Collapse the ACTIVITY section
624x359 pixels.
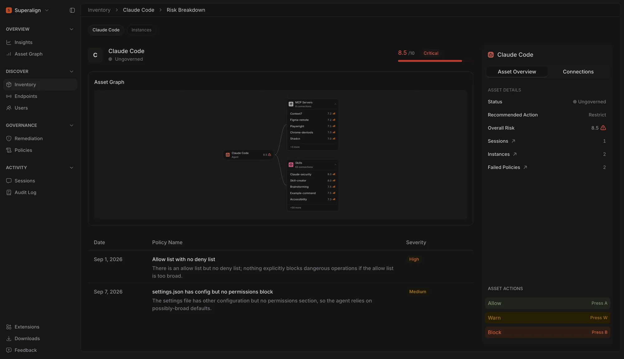tap(71, 168)
